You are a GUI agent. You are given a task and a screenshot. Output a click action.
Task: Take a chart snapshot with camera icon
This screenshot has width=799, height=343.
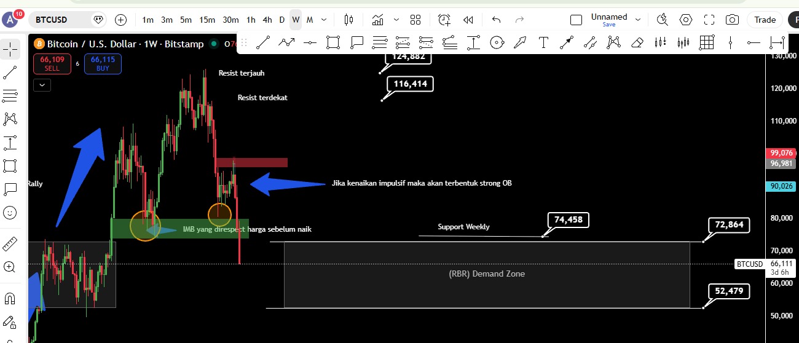click(x=732, y=20)
